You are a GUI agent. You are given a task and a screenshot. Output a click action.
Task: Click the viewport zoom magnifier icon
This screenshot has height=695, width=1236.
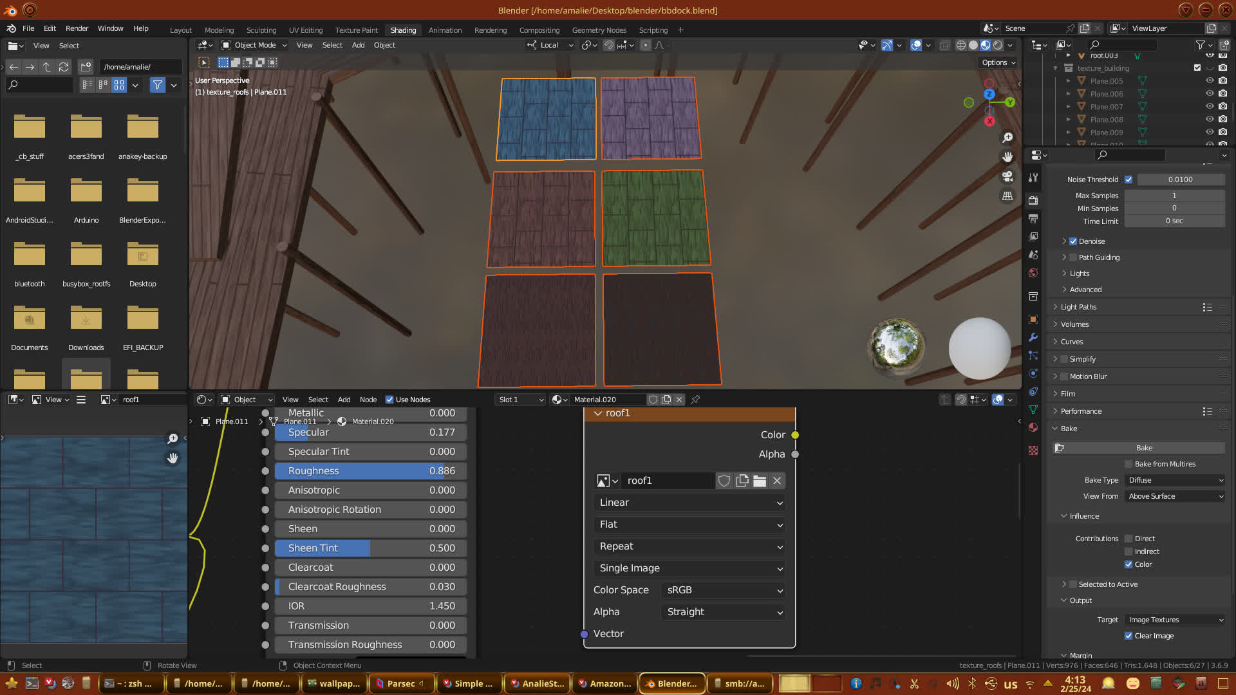click(1007, 138)
